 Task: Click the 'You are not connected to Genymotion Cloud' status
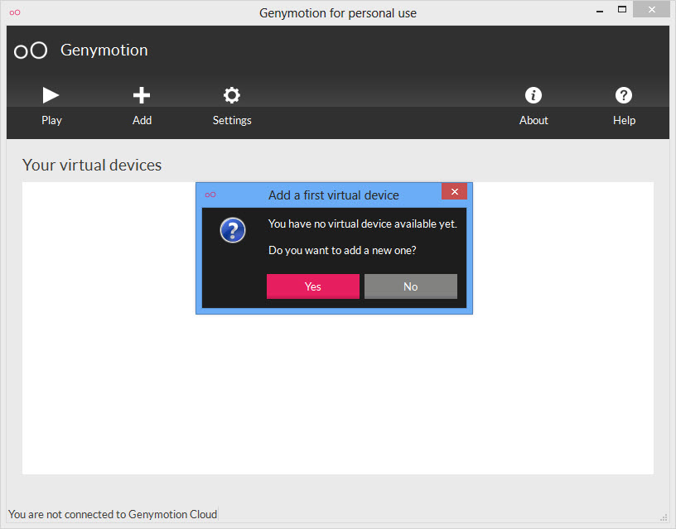point(113,514)
